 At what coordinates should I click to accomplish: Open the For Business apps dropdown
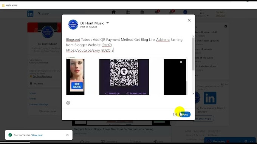[202, 14]
